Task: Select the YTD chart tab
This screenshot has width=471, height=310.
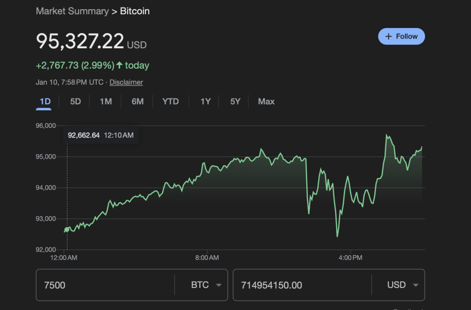Action: (170, 102)
